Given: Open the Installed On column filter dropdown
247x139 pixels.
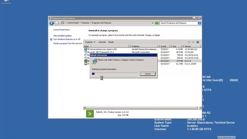Looking at the screenshot, I should click(x=171, y=46).
